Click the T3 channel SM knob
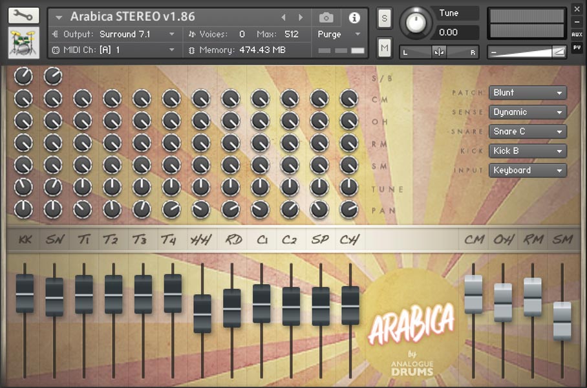587x388 pixels. 142,165
